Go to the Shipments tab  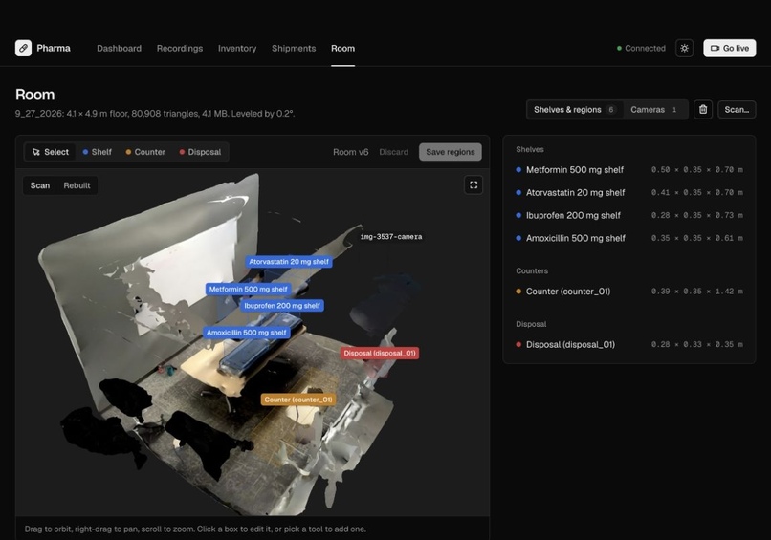(294, 48)
